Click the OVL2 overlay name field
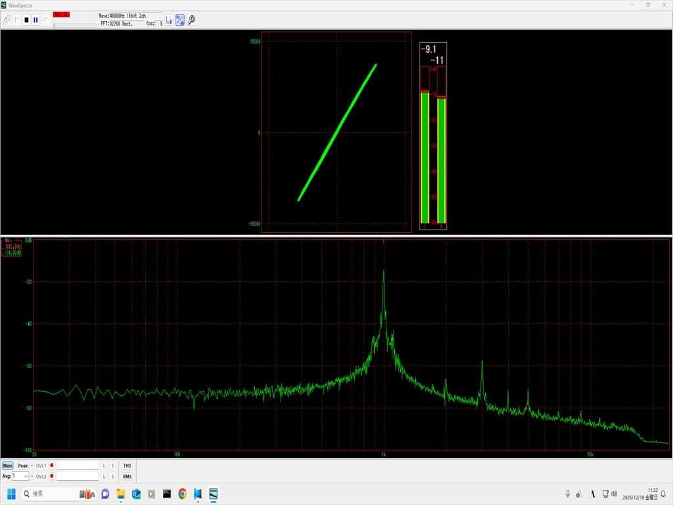 77,476
